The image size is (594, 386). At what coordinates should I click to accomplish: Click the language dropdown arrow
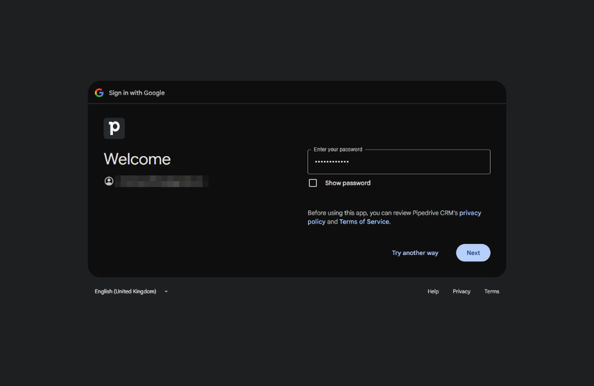click(166, 292)
